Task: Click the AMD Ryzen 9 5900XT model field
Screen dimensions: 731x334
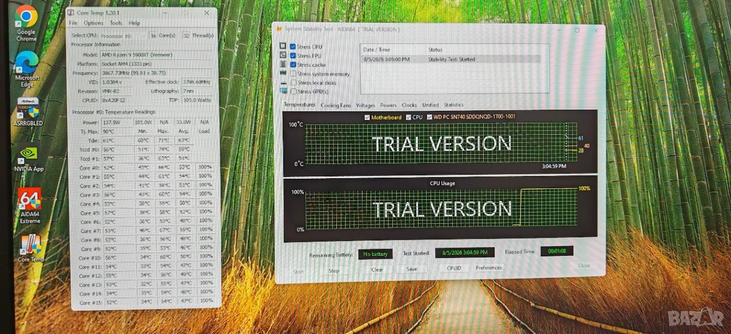Action: [156, 55]
